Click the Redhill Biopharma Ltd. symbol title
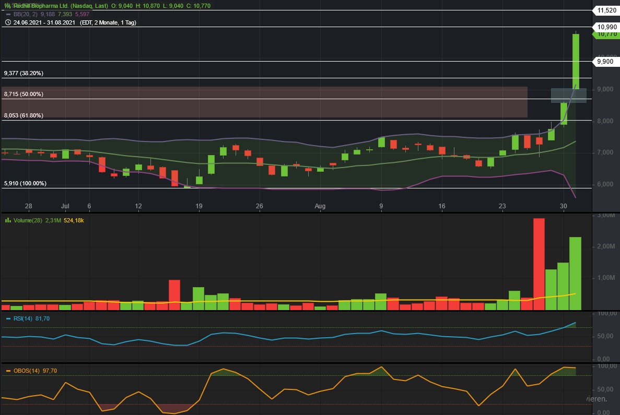 (x=42, y=6)
